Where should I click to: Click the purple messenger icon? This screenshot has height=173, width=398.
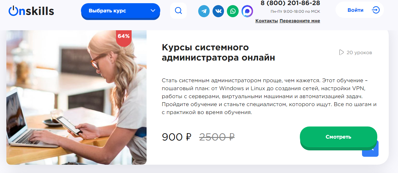click(247, 11)
